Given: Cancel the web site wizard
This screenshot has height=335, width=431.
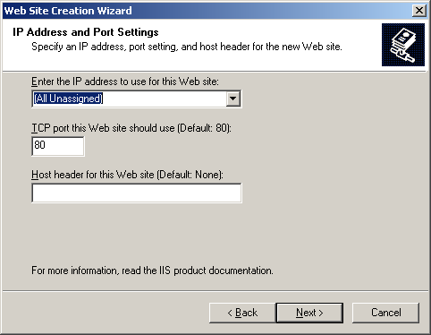Looking at the screenshot, I should tap(385, 313).
